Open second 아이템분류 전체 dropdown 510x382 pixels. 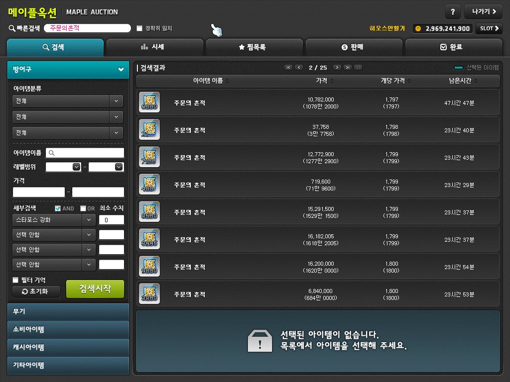coord(68,116)
